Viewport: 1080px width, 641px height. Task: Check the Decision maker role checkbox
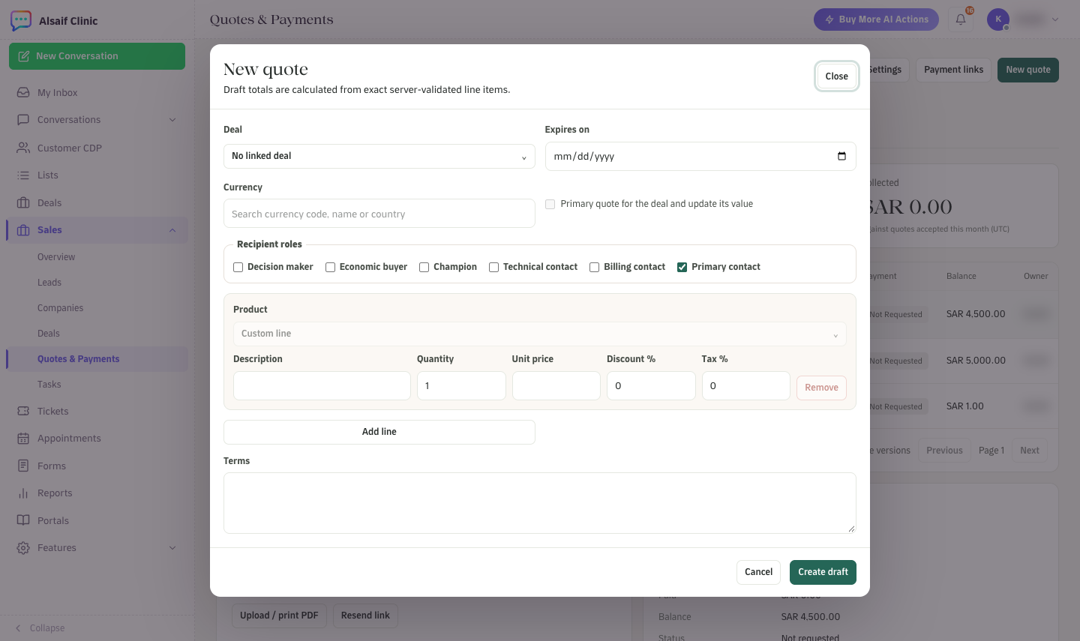(x=238, y=267)
